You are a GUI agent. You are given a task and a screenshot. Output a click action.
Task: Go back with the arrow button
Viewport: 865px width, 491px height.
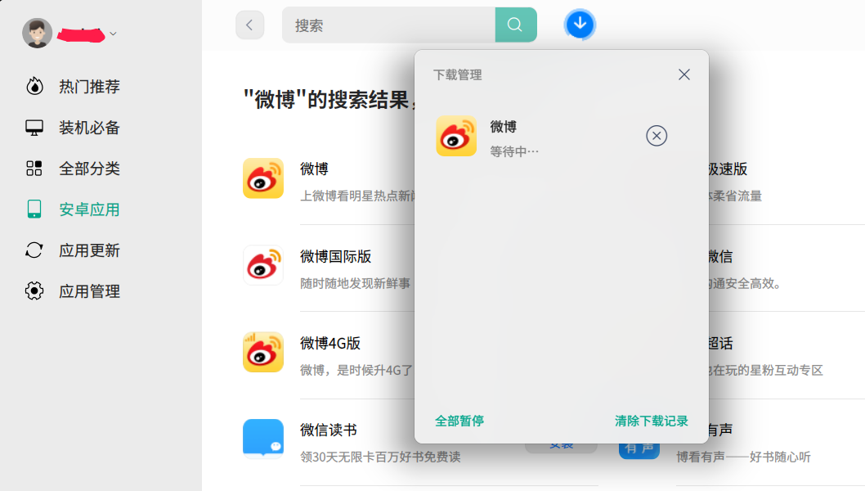click(x=250, y=25)
